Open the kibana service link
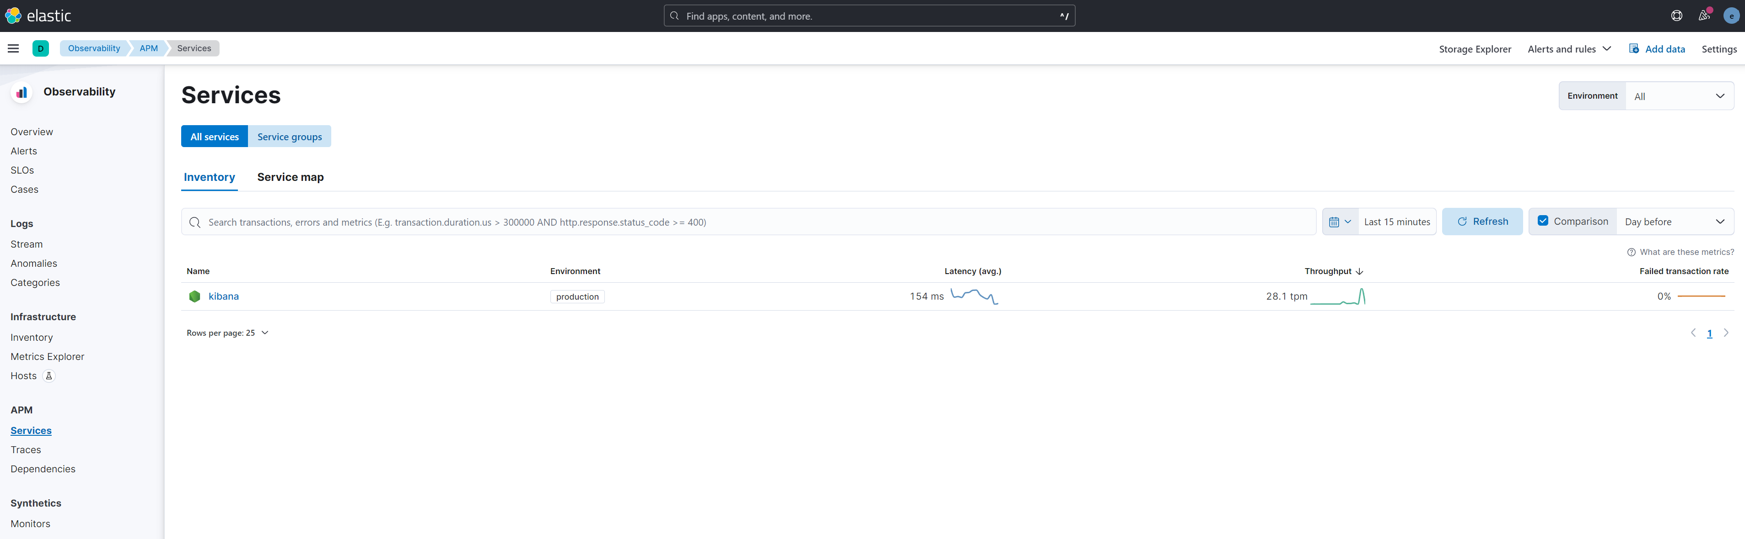This screenshot has width=1745, height=539. pos(224,296)
